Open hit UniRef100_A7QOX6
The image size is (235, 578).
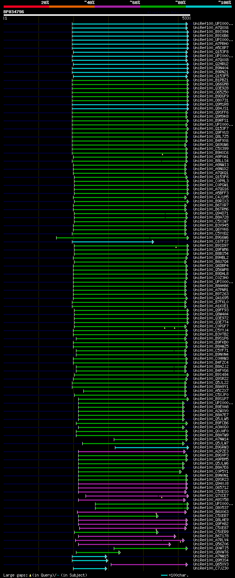point(211,28)
